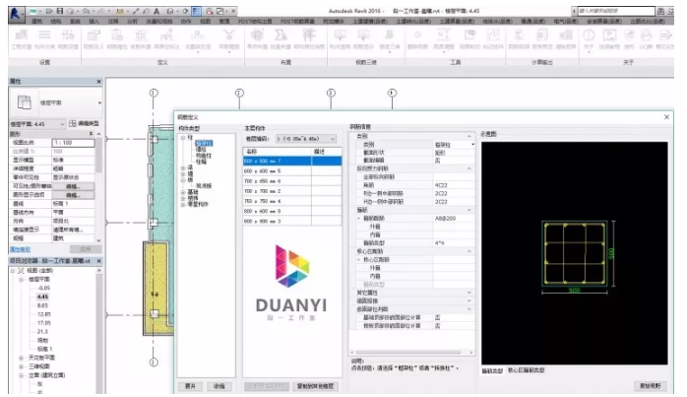This screenshot has height=397, width=687.
Task: Select row '700 x 650 mm 6' in list
Action: click(x=292, y=180)
